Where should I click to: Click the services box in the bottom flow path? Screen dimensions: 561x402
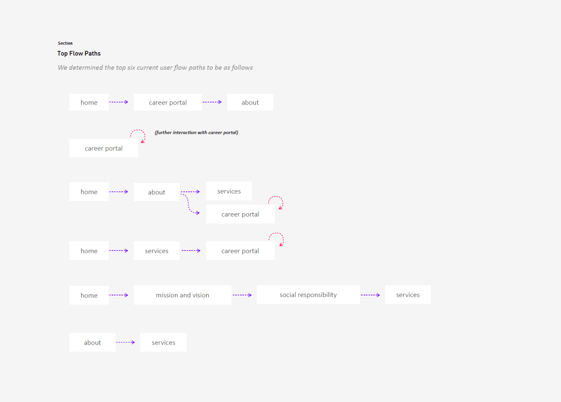click(x=163, y=342)
